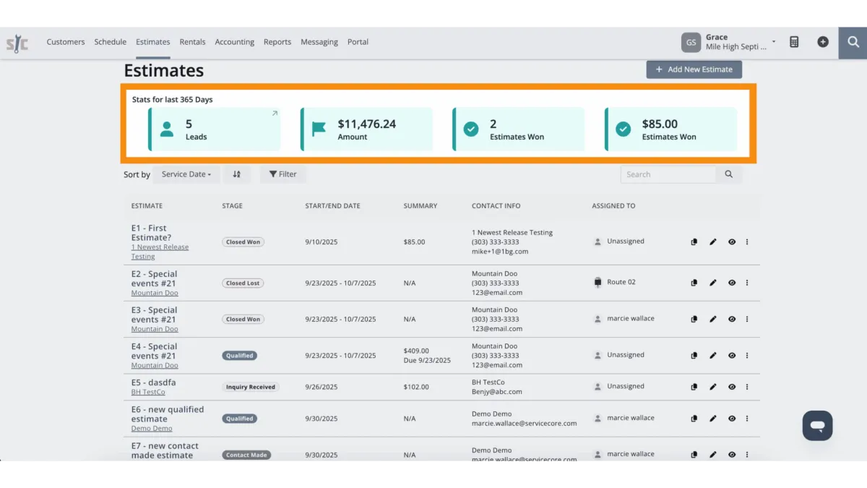The width and height of the screenshot is (867, 488).
Task: Go to the Estimates tab
Action: (x=153, y=42)
